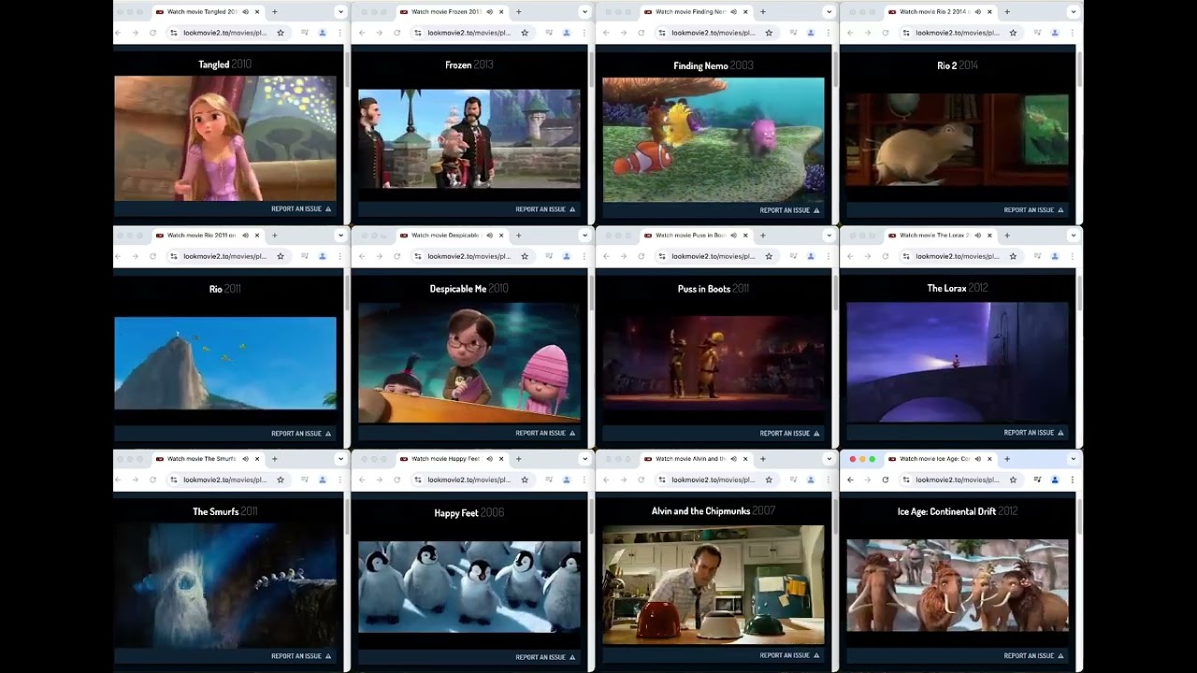
Task: Click Report an Issue under the Rio 2 video
Action: 1033,210
